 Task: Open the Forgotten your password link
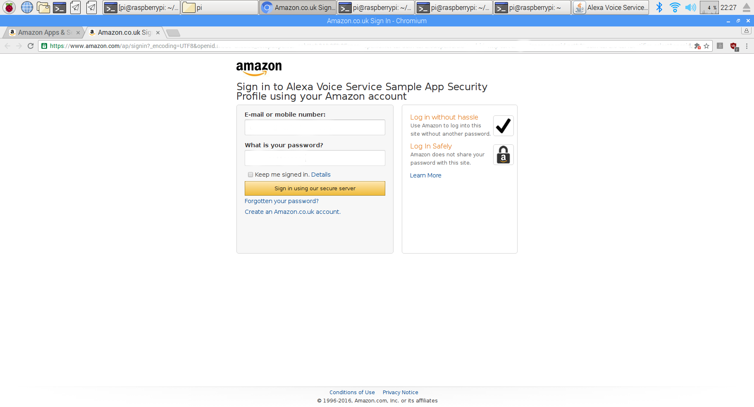point(282,201)
